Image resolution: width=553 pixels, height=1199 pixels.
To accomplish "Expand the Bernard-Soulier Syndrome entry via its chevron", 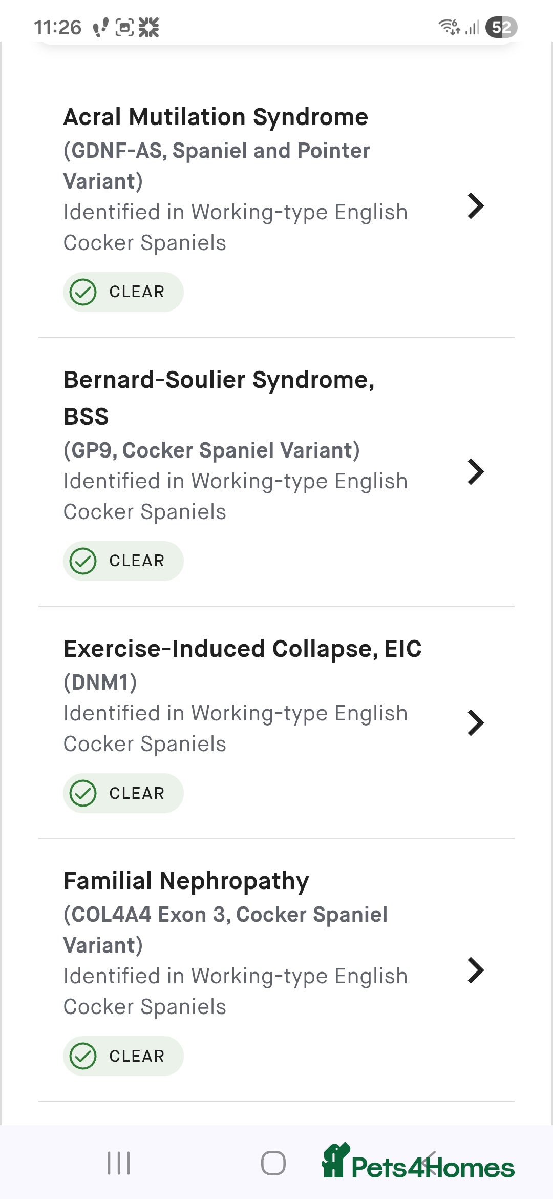I will (477, 472).
